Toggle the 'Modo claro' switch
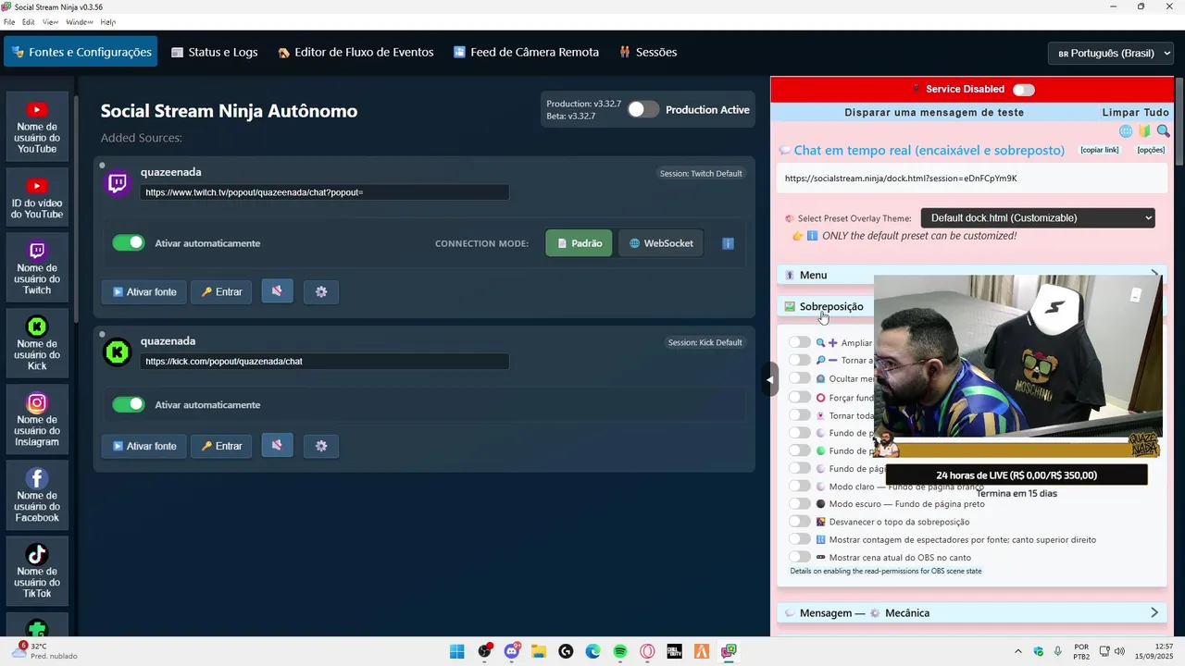Viewport: 1185px width, 666px height. pyautogui.click(x=800, y=487)
